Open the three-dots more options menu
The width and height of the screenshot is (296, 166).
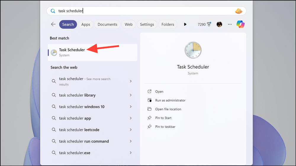[x=230, y=24]
